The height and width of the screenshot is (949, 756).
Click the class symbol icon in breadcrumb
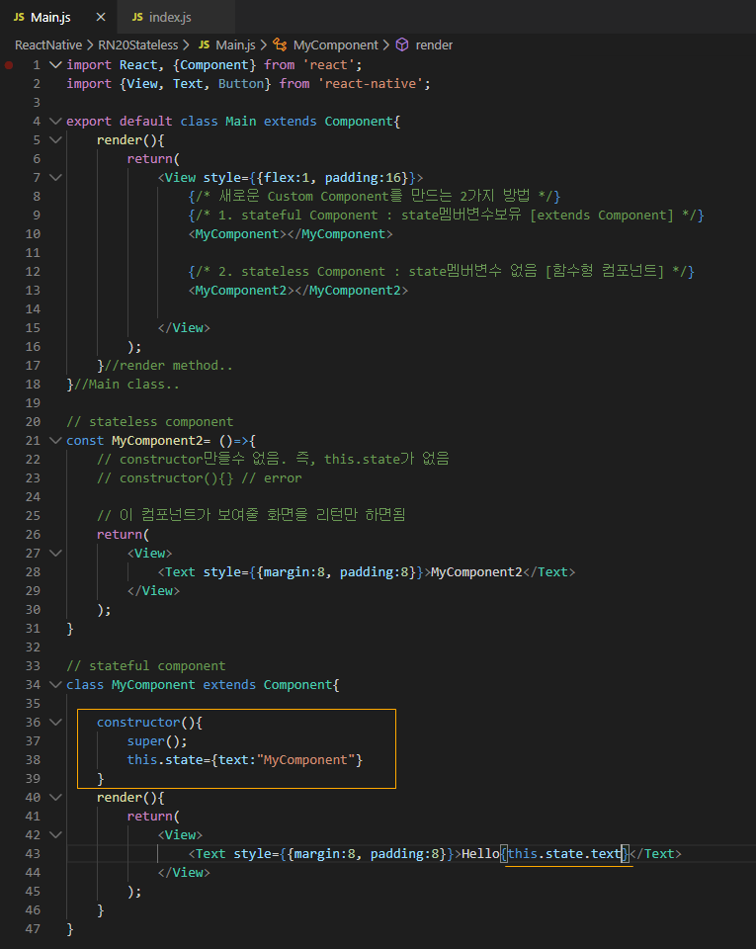(x=280, y=44)
